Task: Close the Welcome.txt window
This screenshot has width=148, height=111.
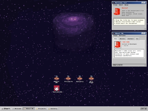Action: pyautogui.click(x=145, y=3)
